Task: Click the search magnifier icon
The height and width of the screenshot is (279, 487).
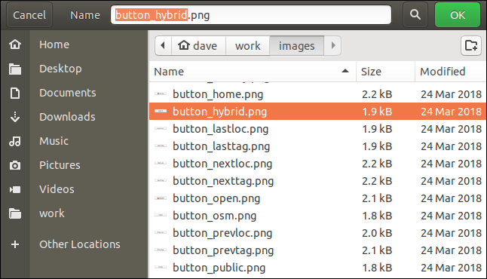Action: pyautogui.click(x=415, y=14)
